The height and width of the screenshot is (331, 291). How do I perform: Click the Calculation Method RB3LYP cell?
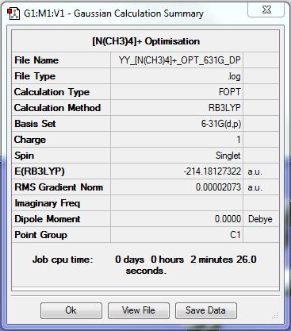[177, 108]
